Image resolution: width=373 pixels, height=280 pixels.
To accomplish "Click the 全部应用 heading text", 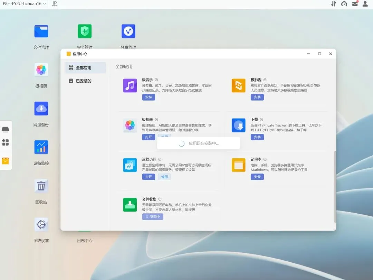I will [x=124, y=67].
